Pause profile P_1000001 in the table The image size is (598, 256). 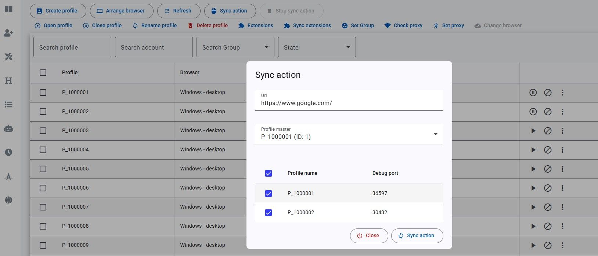(x=533, y=93)
